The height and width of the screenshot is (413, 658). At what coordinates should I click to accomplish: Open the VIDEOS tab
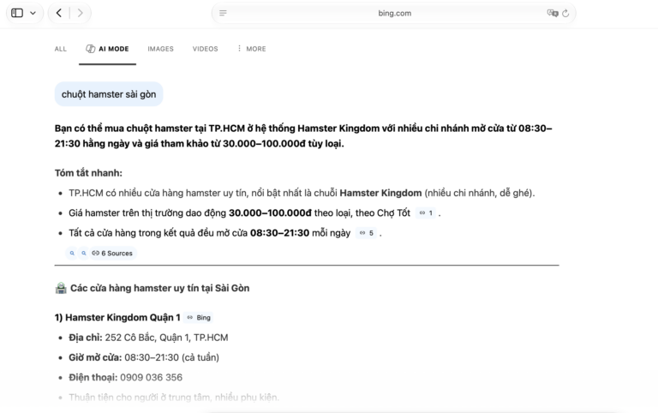pyautogui.click(x=206, y=49)
